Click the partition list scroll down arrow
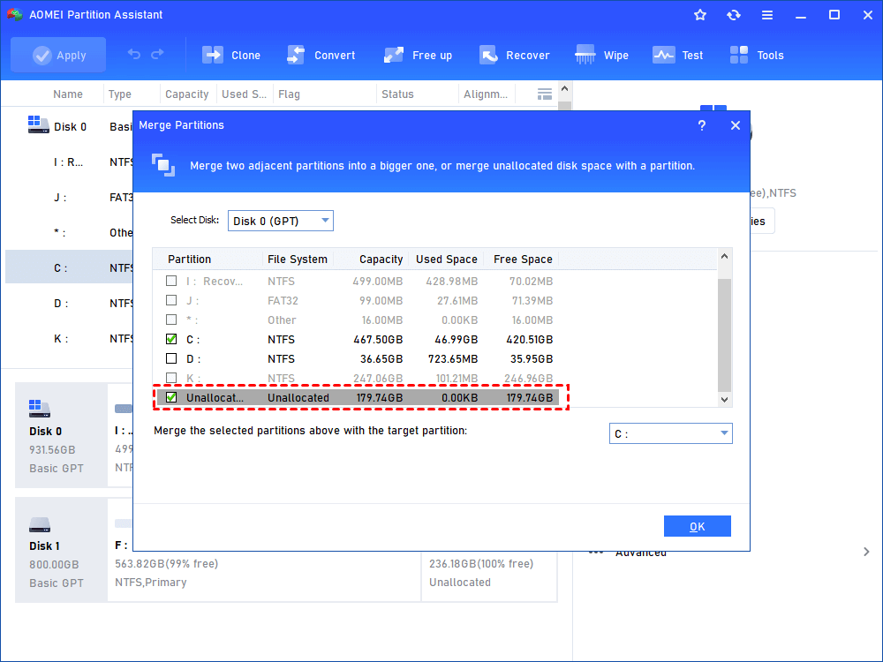Image resolution: width=883 pixels, height=662 pixels. [725, 400]
